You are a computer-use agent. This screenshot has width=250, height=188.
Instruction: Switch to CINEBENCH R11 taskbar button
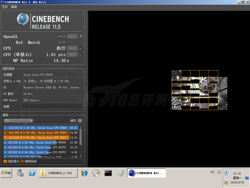[x=146, y=173]
